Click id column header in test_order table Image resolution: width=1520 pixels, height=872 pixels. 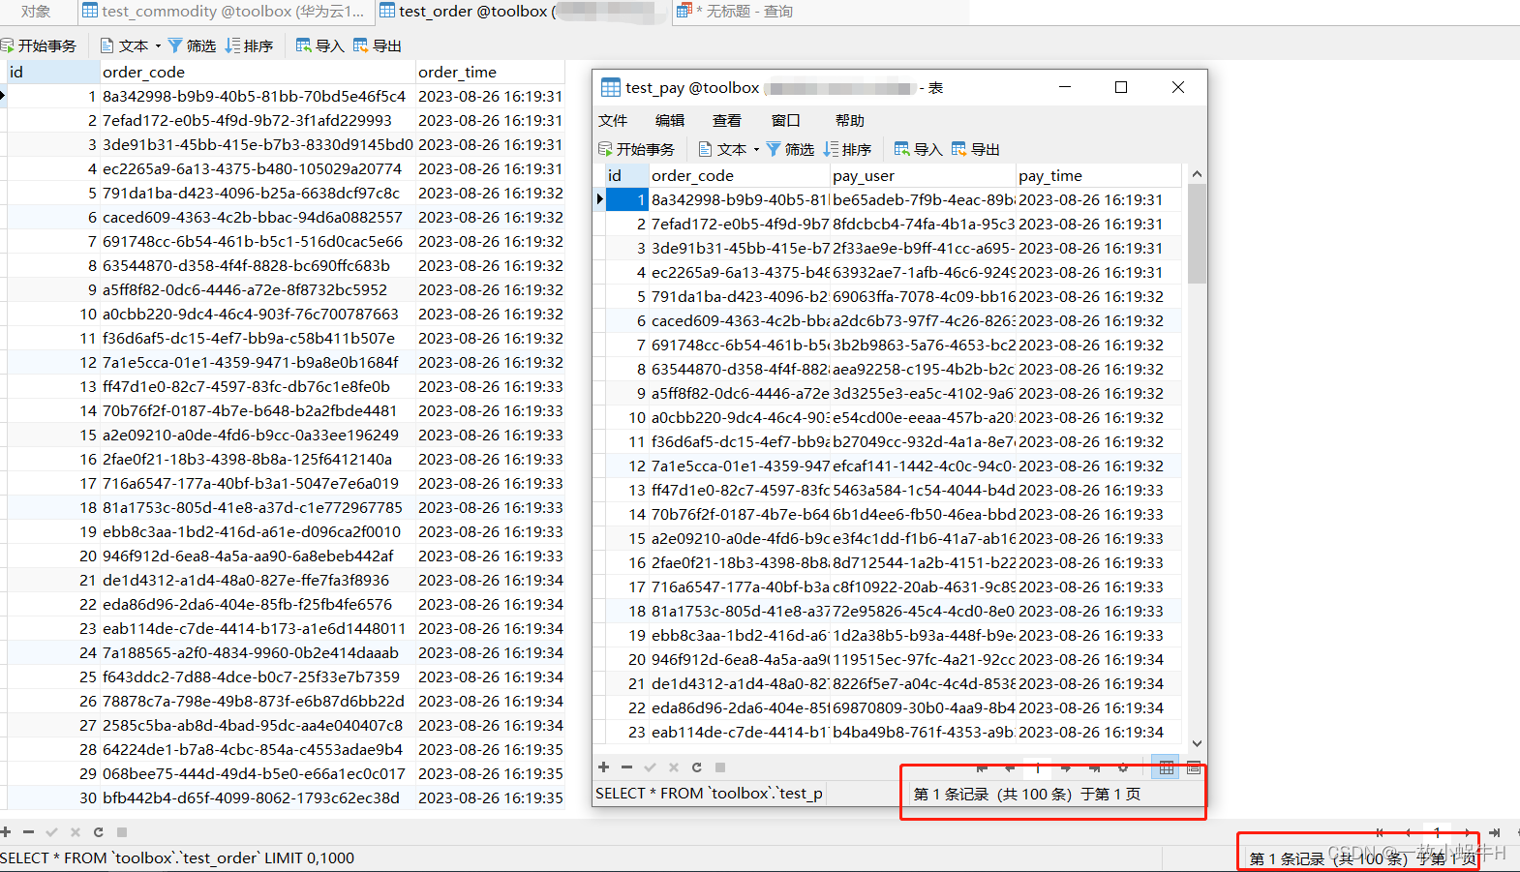coord(53,72)
